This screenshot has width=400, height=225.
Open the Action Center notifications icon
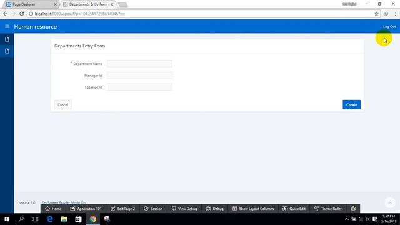point(375,219)
